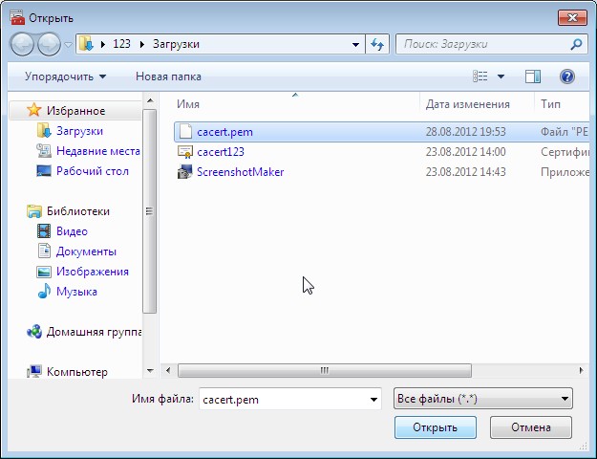
Task: Open the Изображения library
Action: click(93, 272)
